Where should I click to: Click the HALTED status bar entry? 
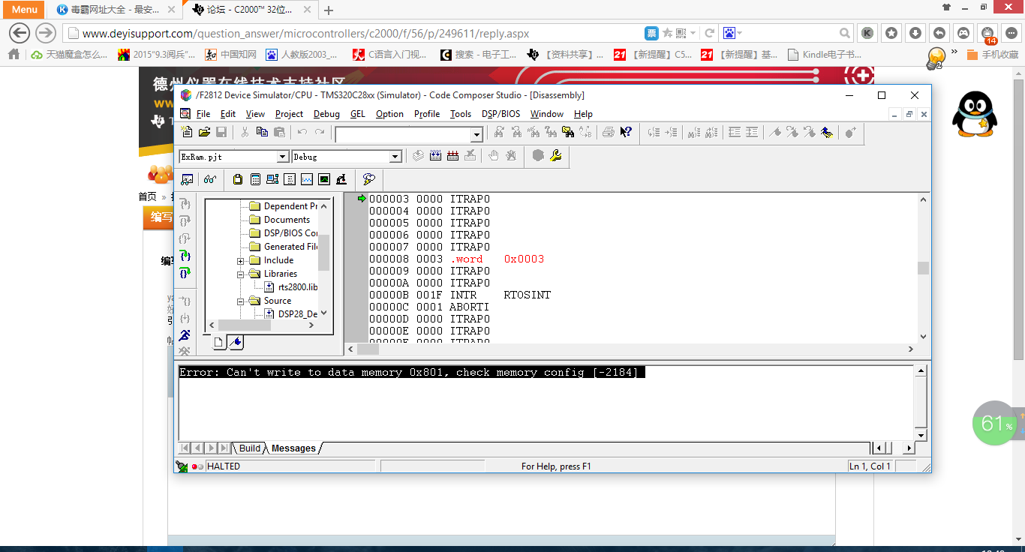click(x=224, y=466)
